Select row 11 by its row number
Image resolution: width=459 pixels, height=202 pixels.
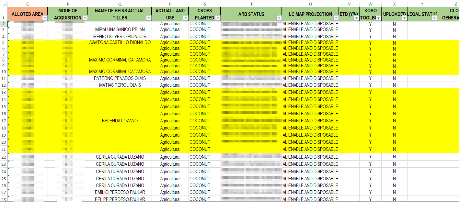(x=4, y=78)
